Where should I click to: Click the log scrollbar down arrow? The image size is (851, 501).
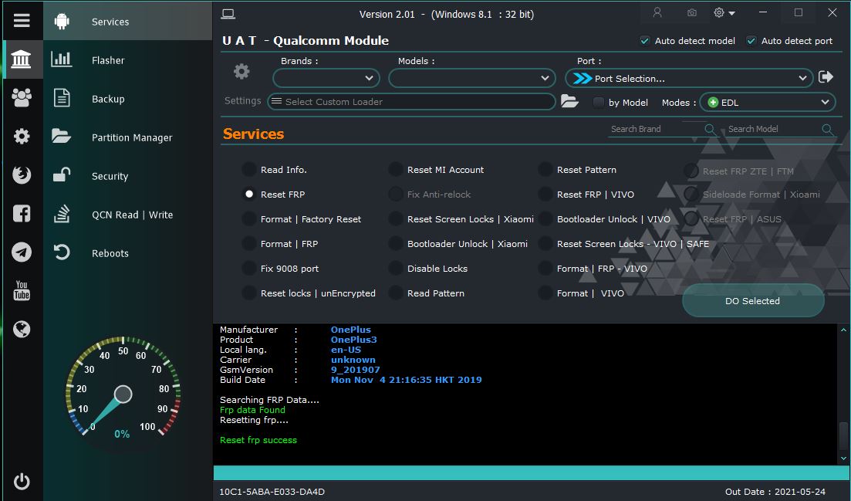pyautogui.click(x=843, y=458)
